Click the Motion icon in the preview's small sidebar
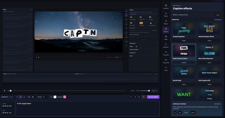225x118 pixels. 126,19
